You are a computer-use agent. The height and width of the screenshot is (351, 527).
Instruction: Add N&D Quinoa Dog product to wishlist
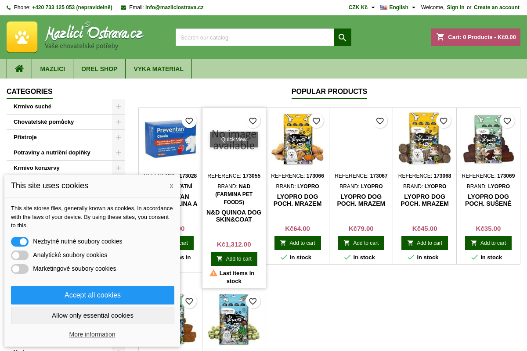253,121
